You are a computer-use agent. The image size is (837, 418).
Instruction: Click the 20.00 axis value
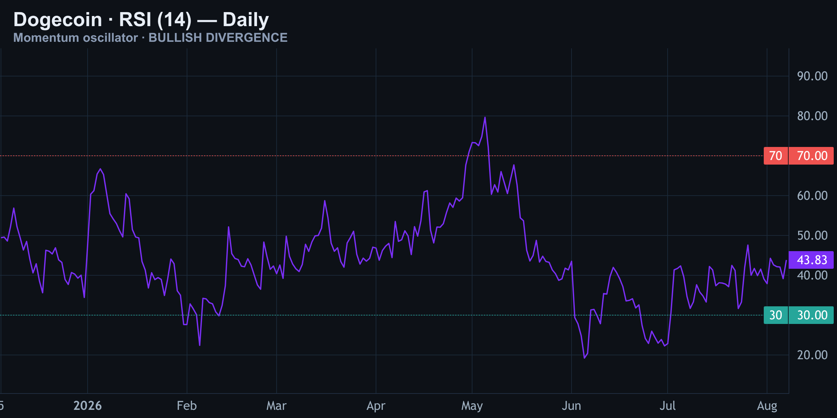coord(812,355)
